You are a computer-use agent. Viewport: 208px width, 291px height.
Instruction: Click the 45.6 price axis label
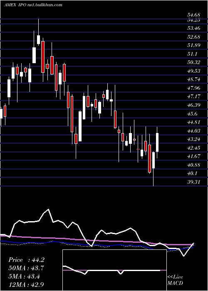click(x=192, y=114)
